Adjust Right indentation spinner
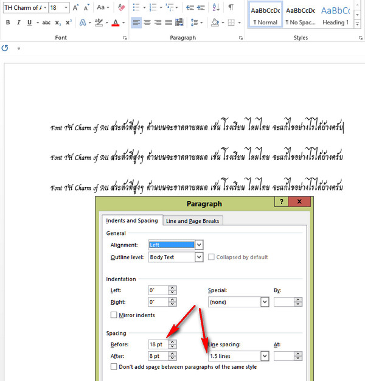365x381 pixels. 172,302
